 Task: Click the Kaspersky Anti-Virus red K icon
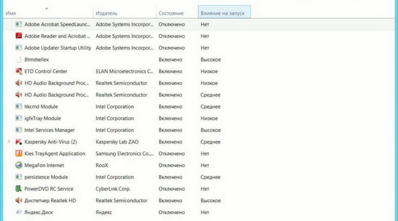coord(19,141)
